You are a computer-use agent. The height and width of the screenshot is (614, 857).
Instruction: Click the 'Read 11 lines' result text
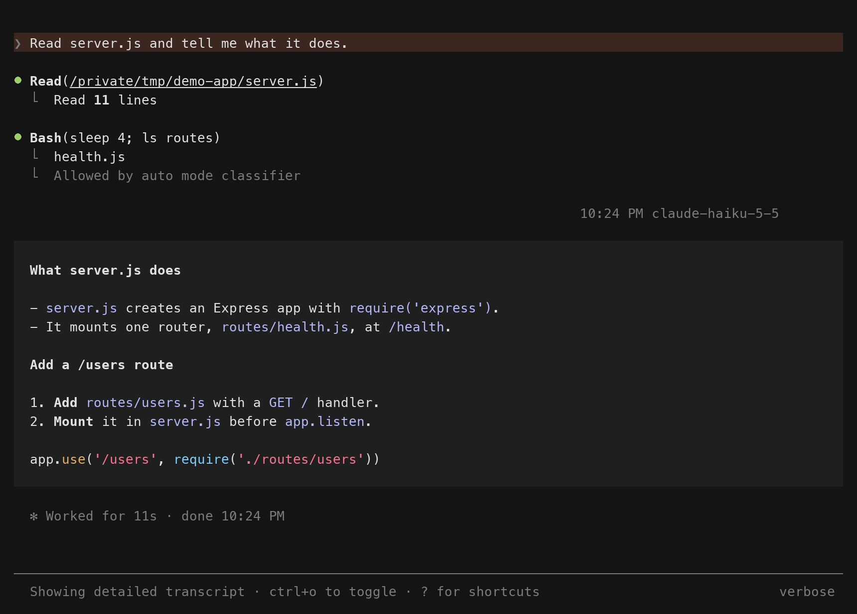[105, 100]
